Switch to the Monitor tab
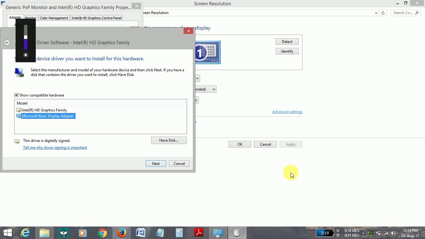Image resolution: width=425 pixels, height=239 pixels. tap(30, 18)
